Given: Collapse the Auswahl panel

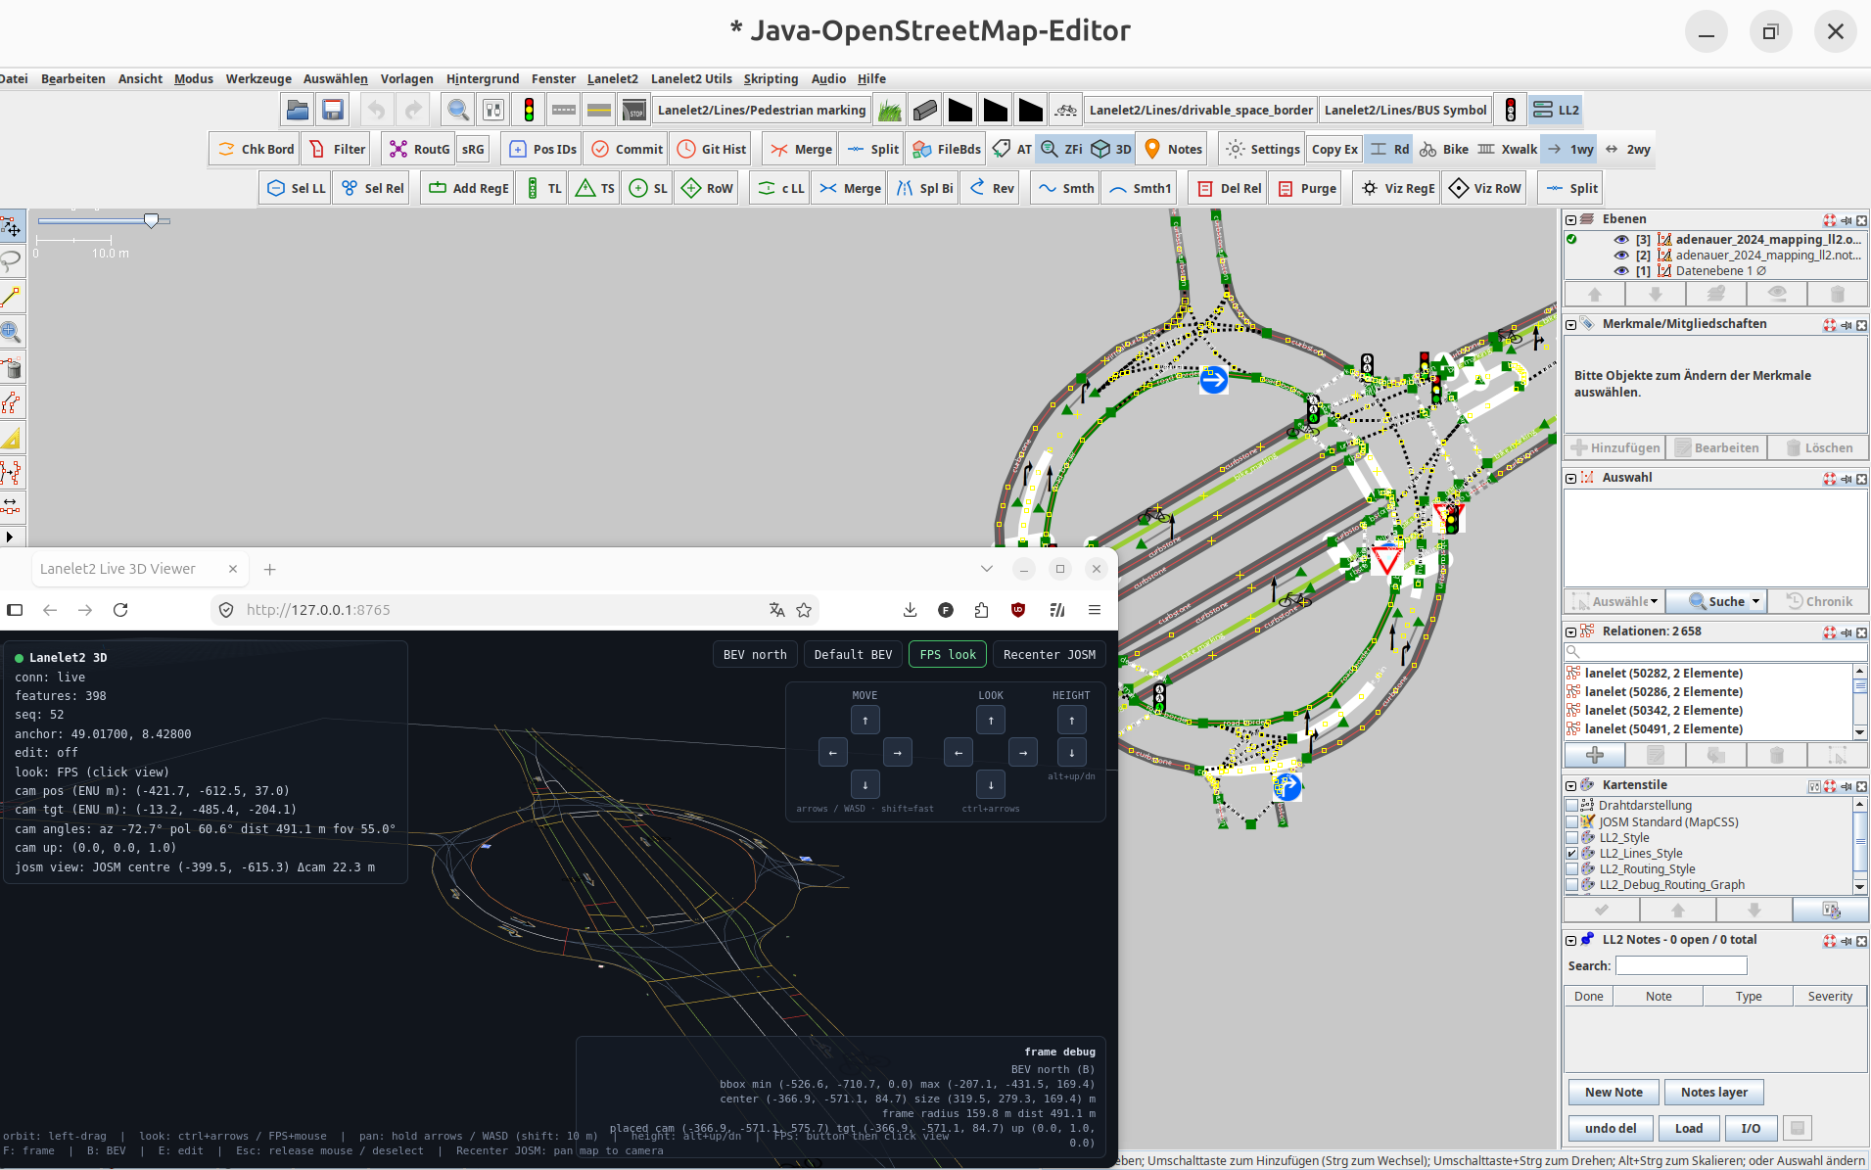Looking at the screenshot, I should coord(1570,478).
